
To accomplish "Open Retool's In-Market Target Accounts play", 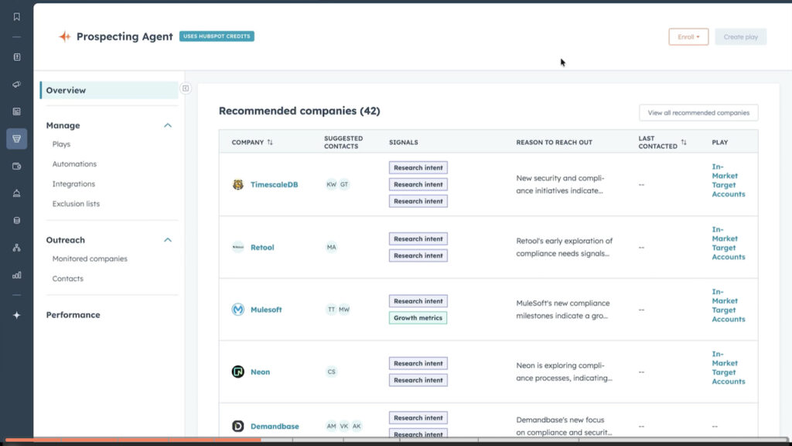I will [729, 243].
